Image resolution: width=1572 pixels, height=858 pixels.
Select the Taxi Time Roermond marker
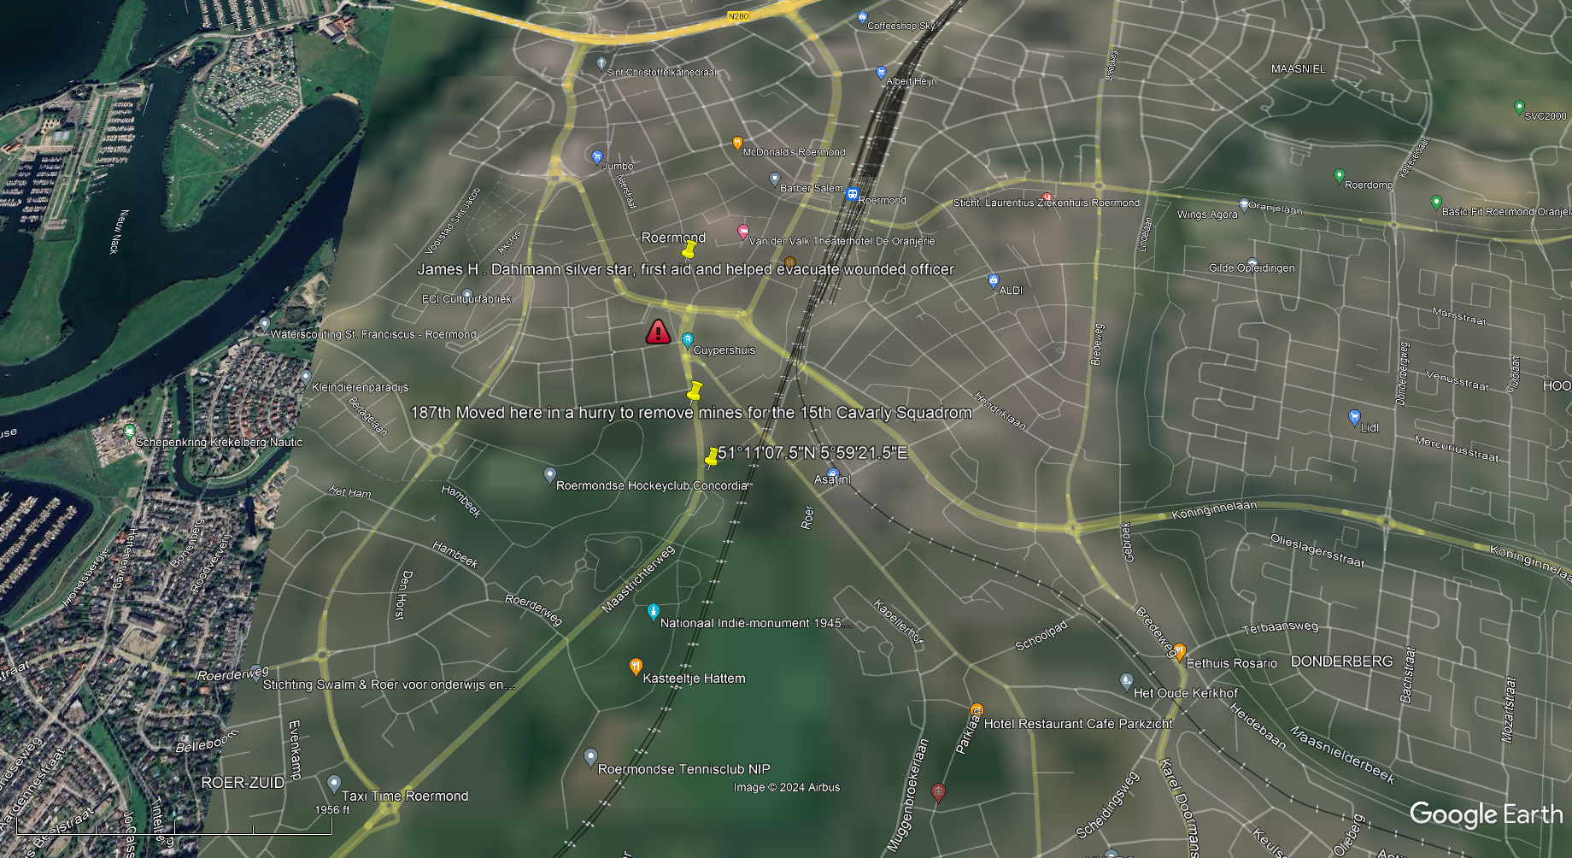(x=334, y=785)
